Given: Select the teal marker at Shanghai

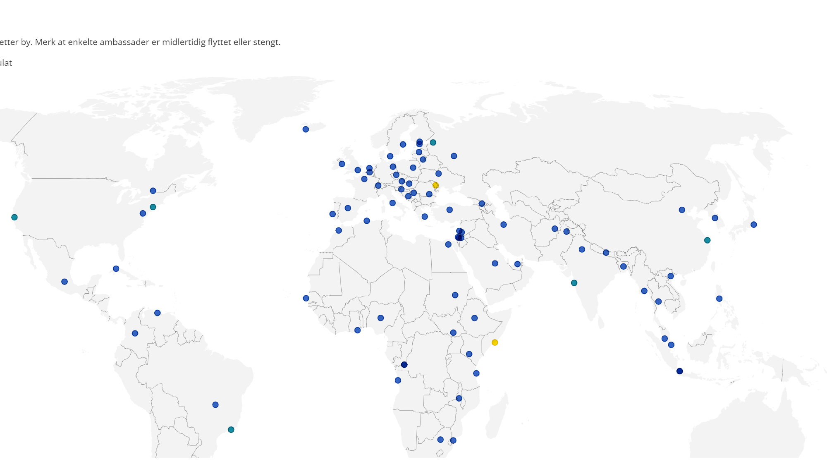Looking at the screenshot, I should (x=707, y=240).
